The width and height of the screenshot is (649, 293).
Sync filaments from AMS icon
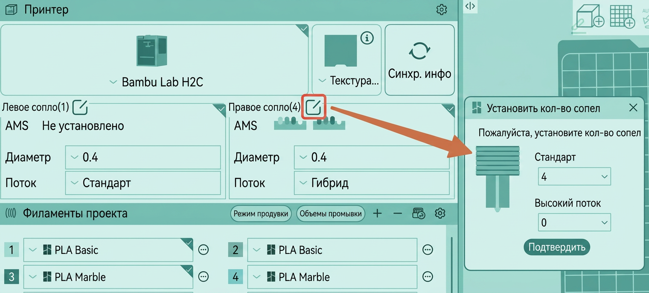click(x=419, y=213)
